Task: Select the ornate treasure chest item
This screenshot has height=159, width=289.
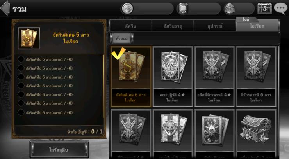Action: (x=256, y=133)
